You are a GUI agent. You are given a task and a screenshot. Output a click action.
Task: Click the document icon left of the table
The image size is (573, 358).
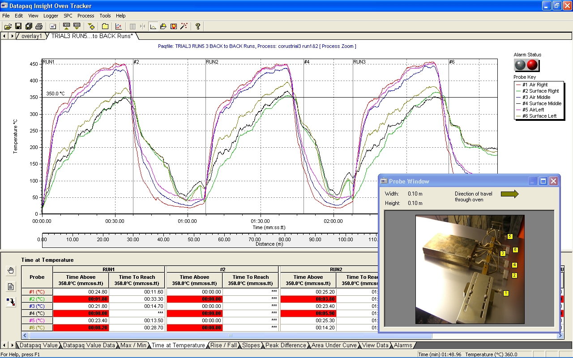coord(11,286)
